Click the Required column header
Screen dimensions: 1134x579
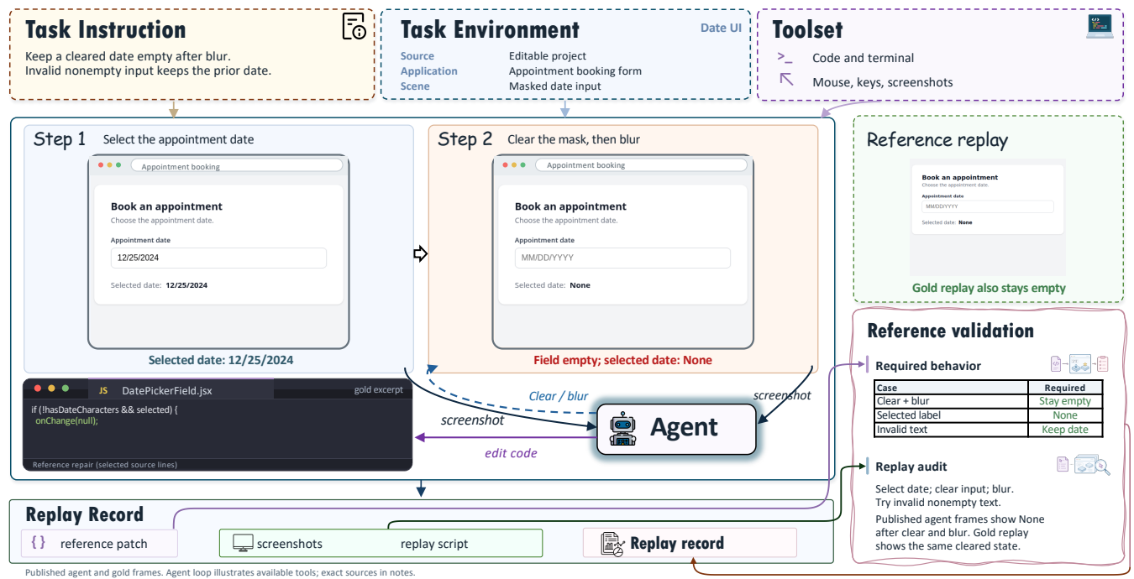point(1065,388)
